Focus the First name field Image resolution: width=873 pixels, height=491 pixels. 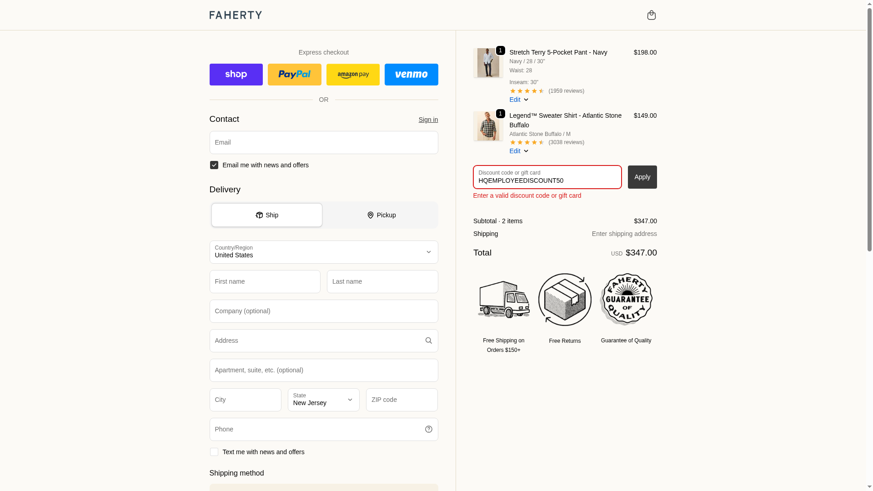265,282
